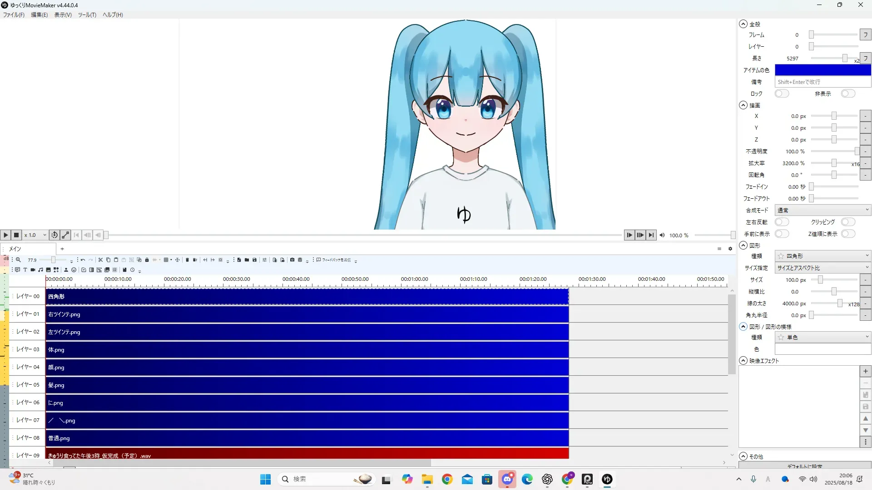Click the lock item icon in toolbar

(x=147, y=260)
